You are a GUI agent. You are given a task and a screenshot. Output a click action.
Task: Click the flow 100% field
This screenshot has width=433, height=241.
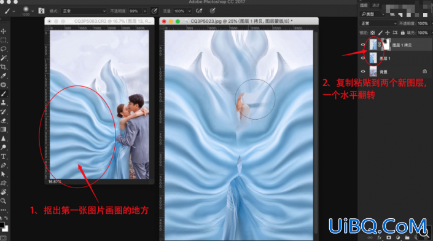tap(180, 11)
